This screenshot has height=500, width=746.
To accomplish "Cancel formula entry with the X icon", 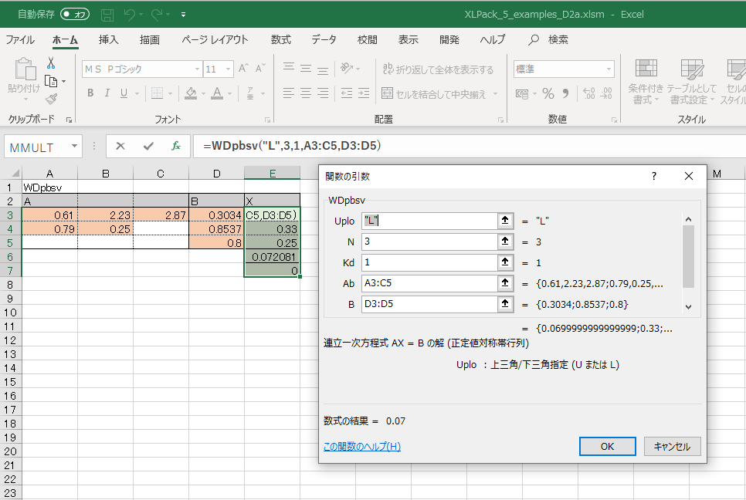I will coord(120,146).
